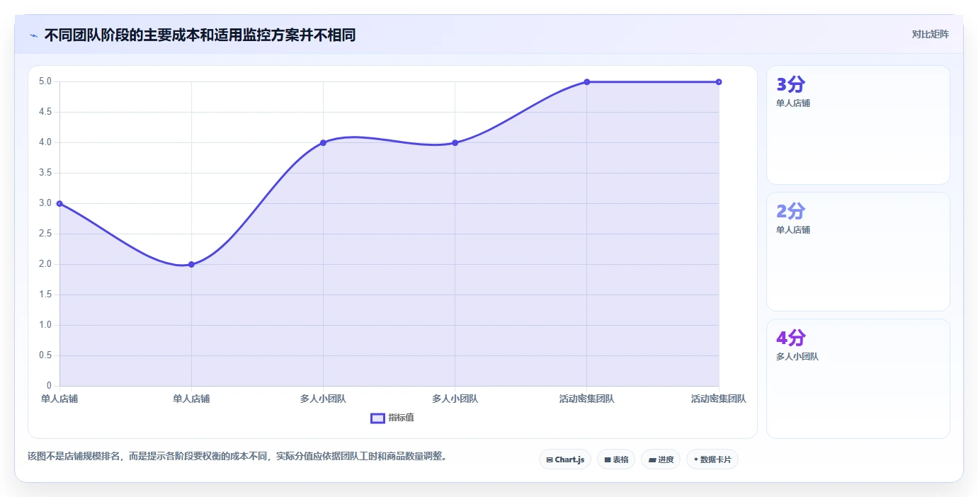978x497 pixels.
Task: Open the 4分 多人小团队 card
Action: (x=858, y=379)
